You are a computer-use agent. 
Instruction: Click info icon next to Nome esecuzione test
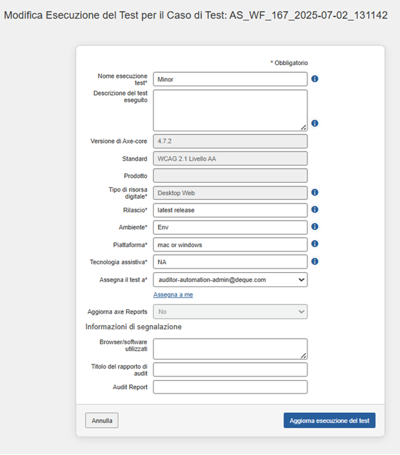[x=315, y=79]
